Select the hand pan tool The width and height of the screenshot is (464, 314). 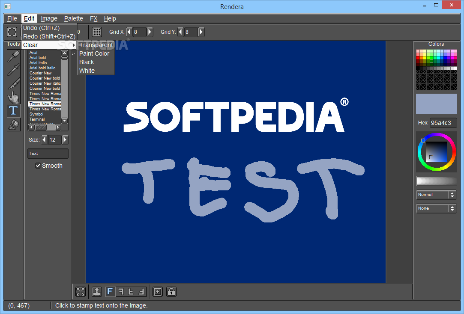point(14,97)
